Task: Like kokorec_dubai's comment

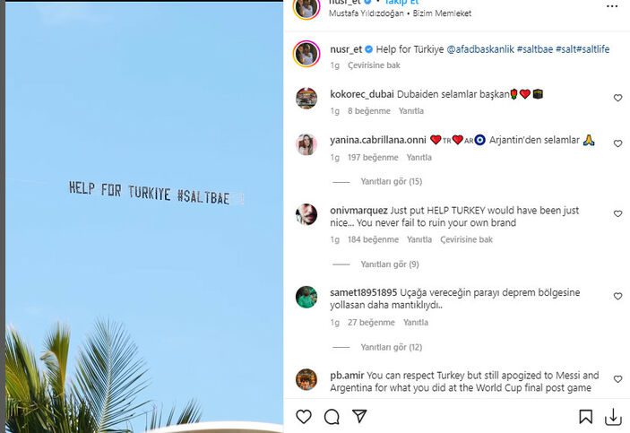Action: [x=617, y=98]
